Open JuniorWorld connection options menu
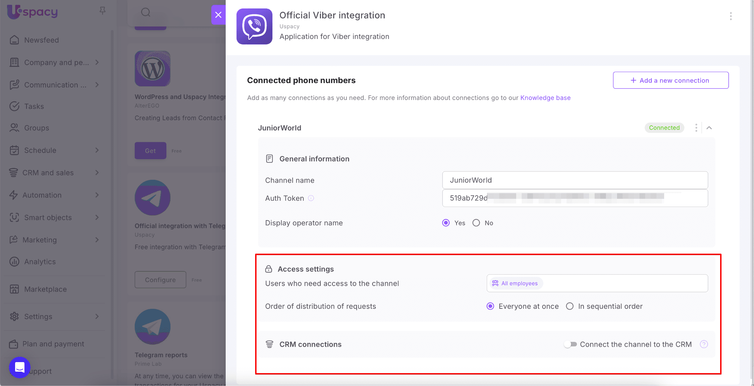 (696, 128)
